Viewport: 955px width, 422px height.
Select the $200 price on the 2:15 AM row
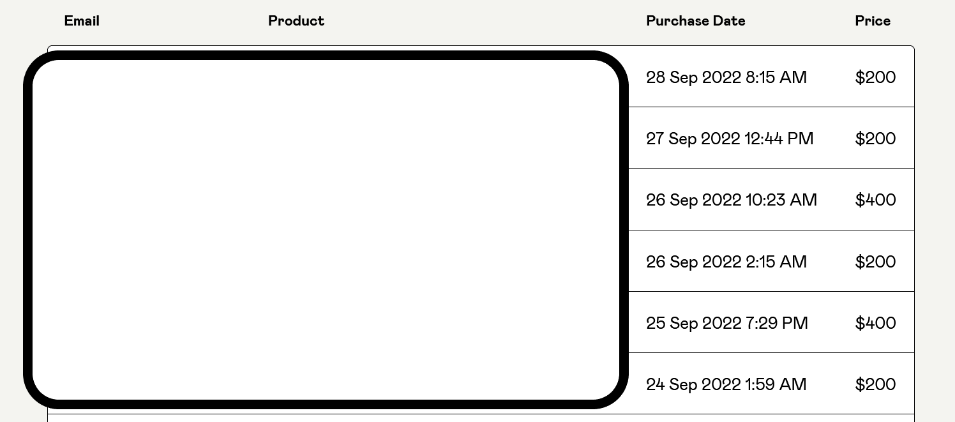[875, 262]
